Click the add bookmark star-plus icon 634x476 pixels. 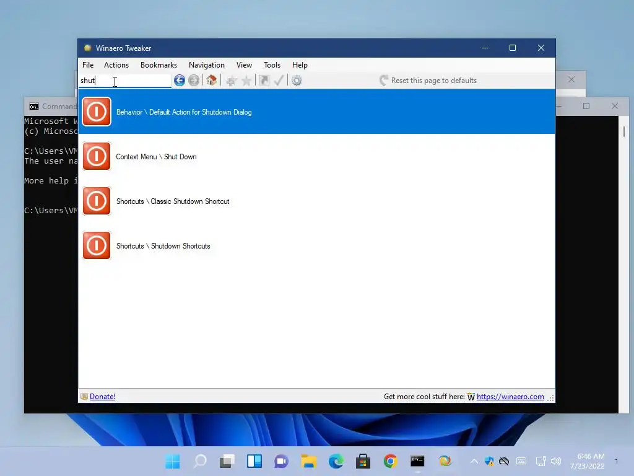[x=232, y=81]
